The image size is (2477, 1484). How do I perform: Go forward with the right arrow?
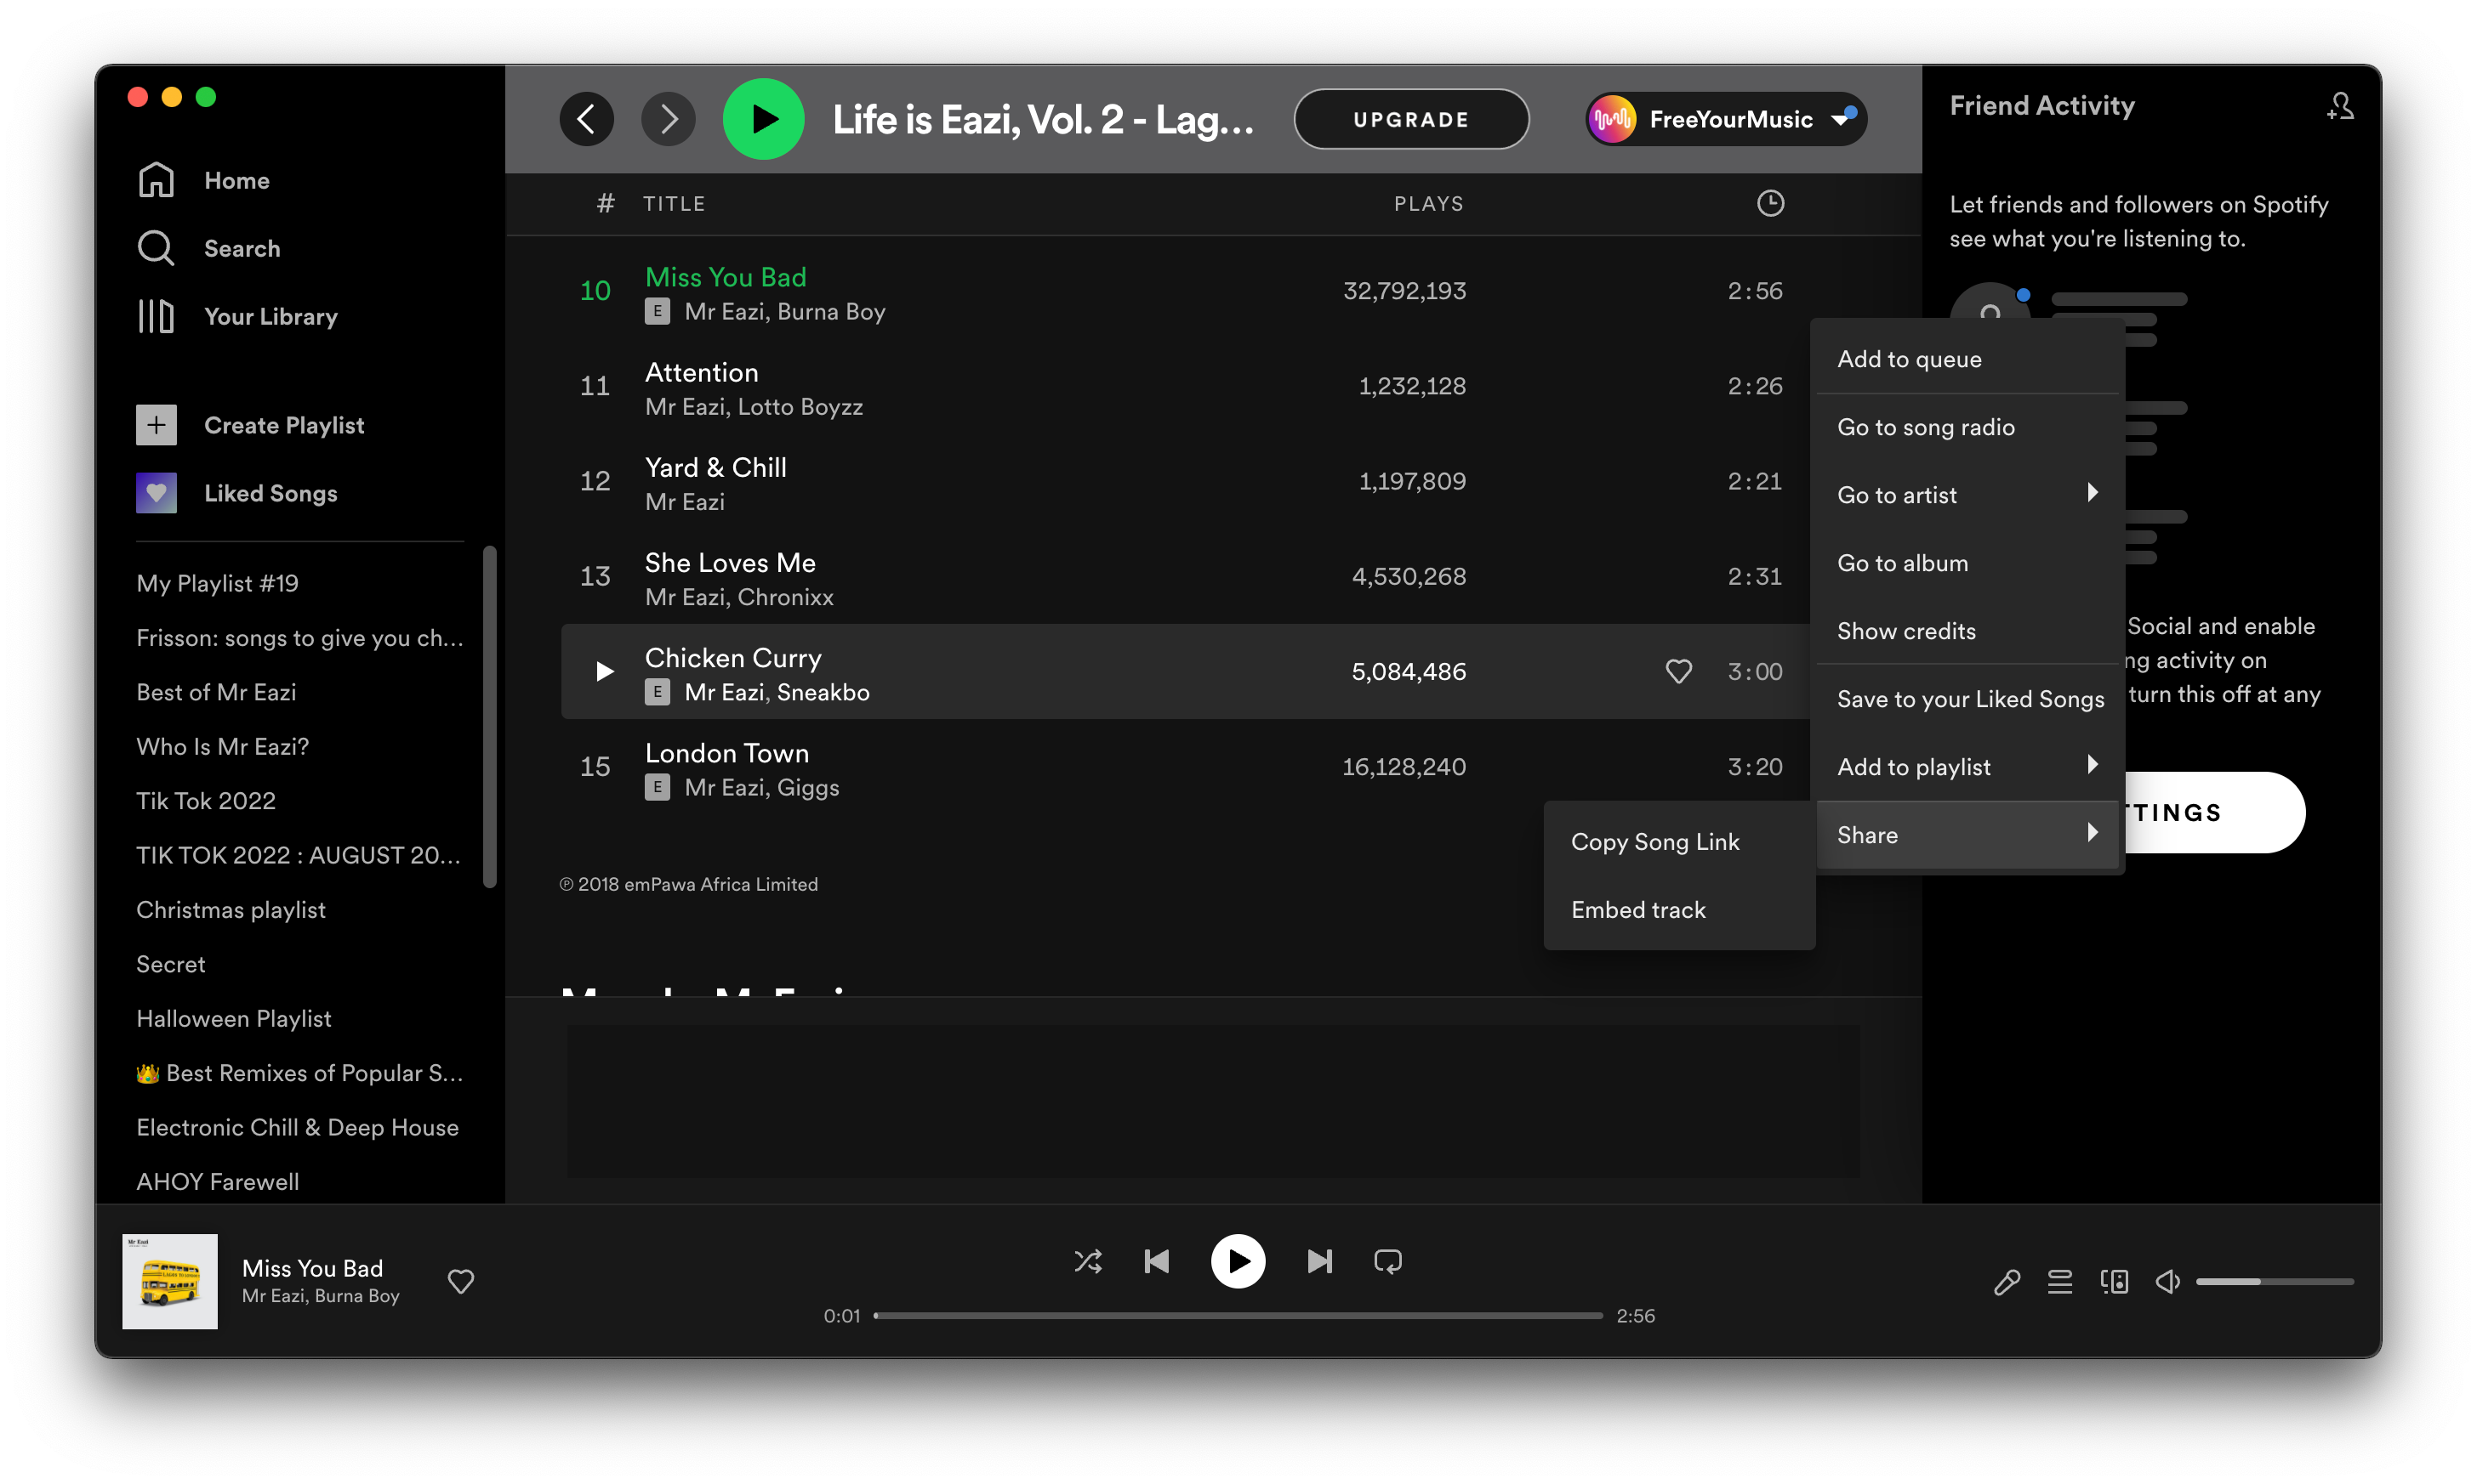(668, 119)
